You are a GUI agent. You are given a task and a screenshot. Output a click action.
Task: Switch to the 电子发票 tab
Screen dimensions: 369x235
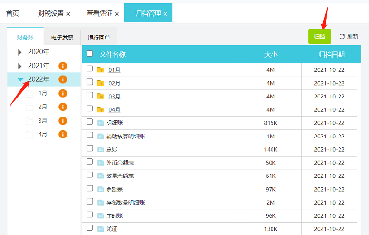point(62,37)
